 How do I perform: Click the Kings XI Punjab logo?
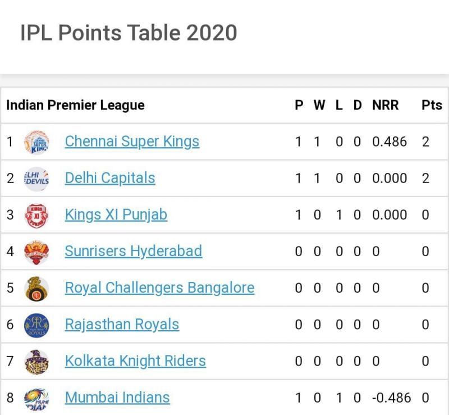36,215
